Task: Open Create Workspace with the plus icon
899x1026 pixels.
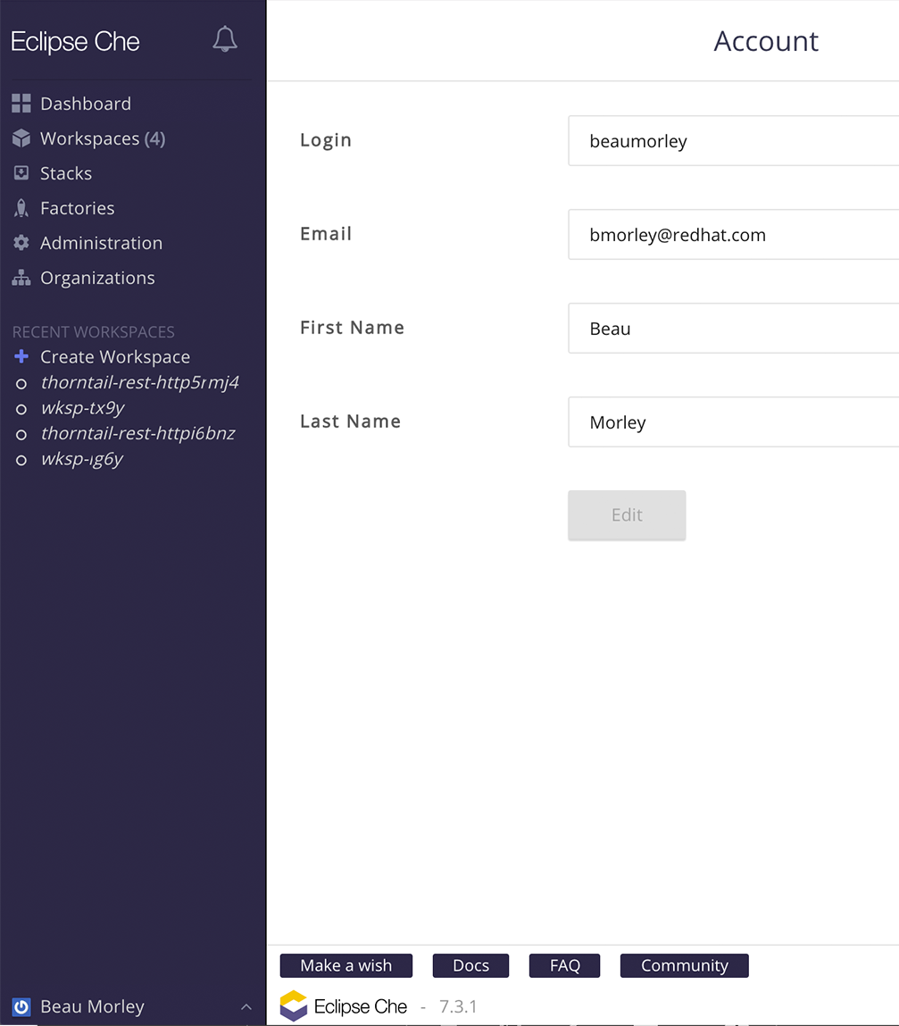Action: [21, 356]
